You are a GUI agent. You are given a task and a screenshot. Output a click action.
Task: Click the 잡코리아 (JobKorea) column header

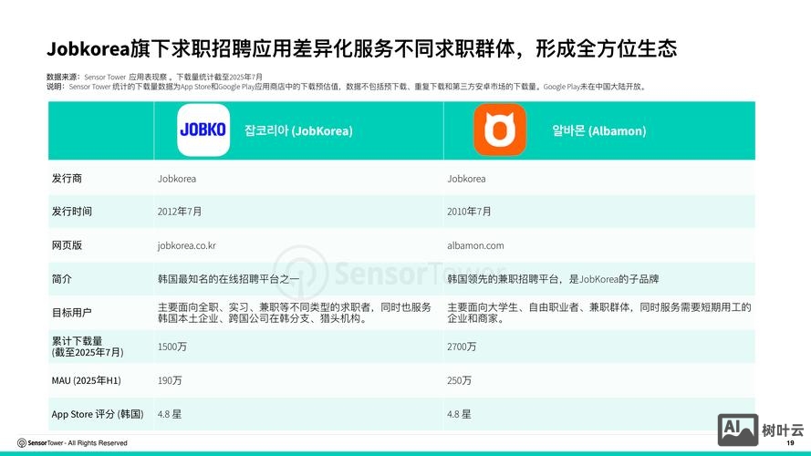[x=298, y=130]
